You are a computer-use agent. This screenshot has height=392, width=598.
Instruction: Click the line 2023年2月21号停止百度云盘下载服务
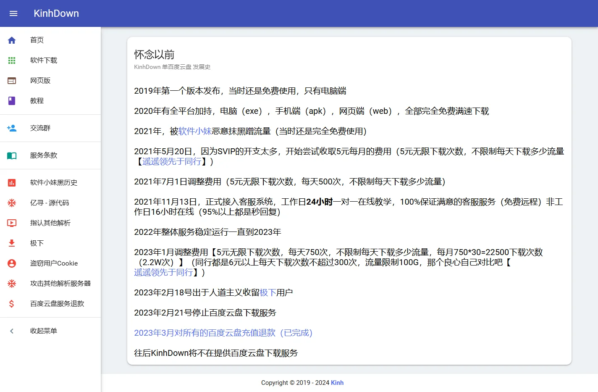pyautogui.click(x=205, y=313)
